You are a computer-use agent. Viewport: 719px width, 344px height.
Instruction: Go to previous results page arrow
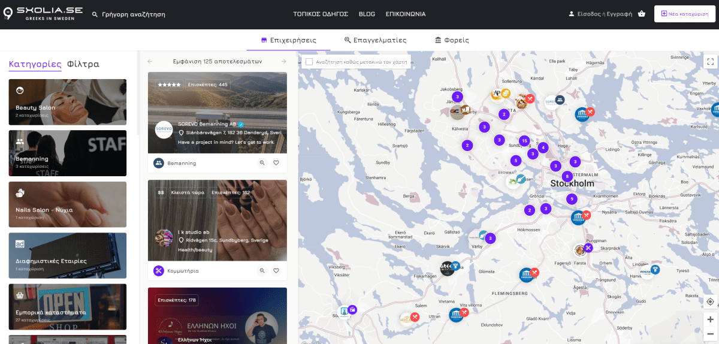150,61
